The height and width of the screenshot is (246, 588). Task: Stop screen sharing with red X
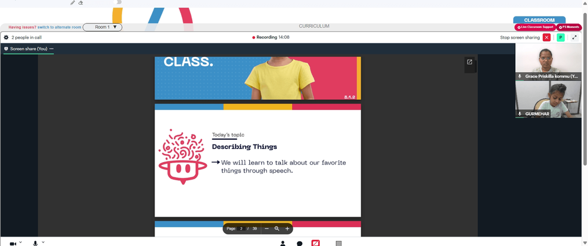pyautogui.click(x=547, y=38)
